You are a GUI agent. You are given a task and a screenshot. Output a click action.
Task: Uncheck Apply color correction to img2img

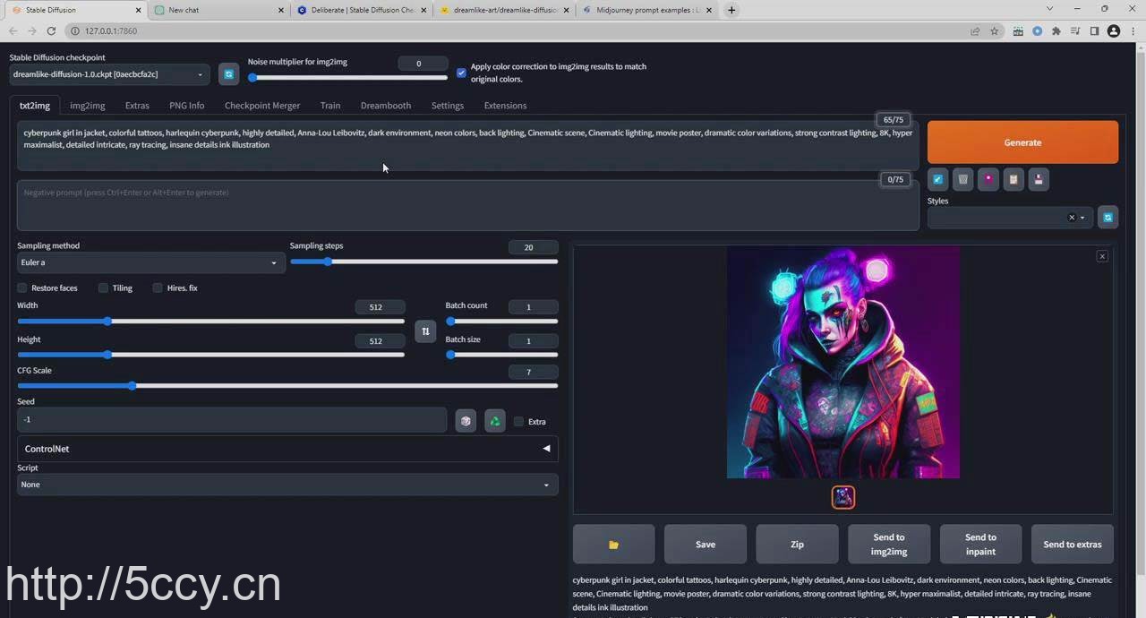click(x=461, y=73)
